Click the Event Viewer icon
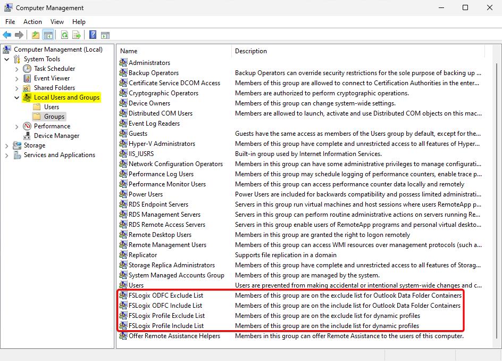This screenshot has height=361, width=502. [27, 78]
